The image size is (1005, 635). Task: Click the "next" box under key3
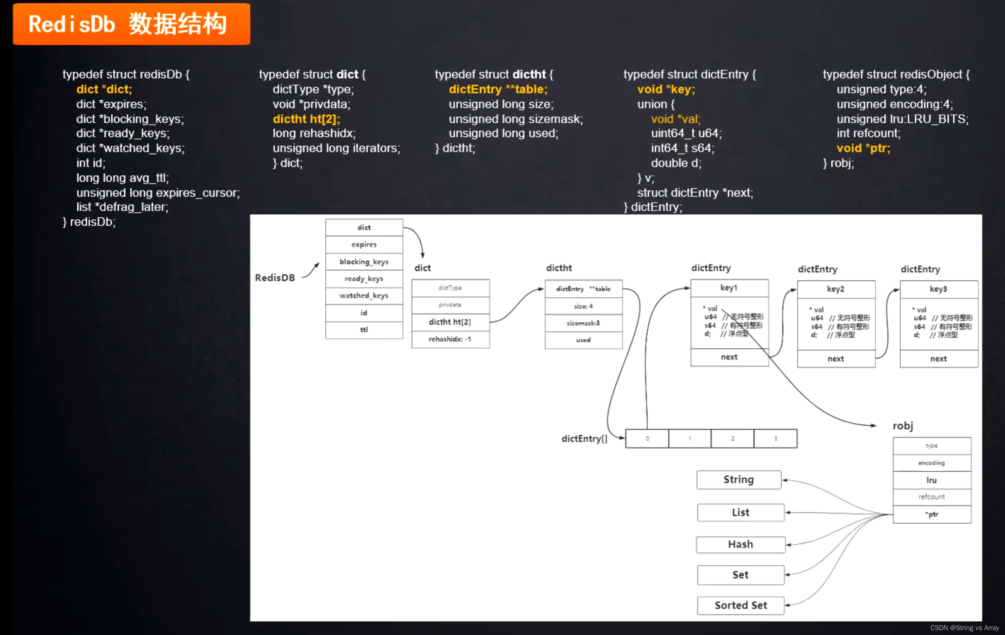coord(939,359)
